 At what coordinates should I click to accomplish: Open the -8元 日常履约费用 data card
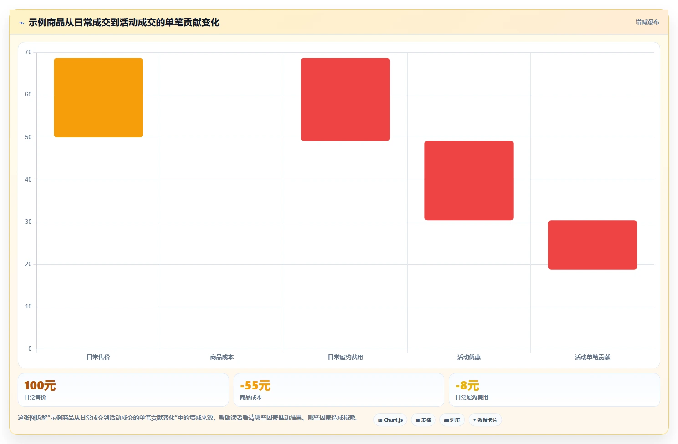coord(555,390)
